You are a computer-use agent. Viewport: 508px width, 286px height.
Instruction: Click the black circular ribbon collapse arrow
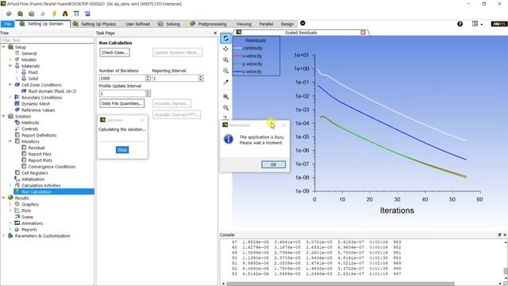(x=302, y=23)
